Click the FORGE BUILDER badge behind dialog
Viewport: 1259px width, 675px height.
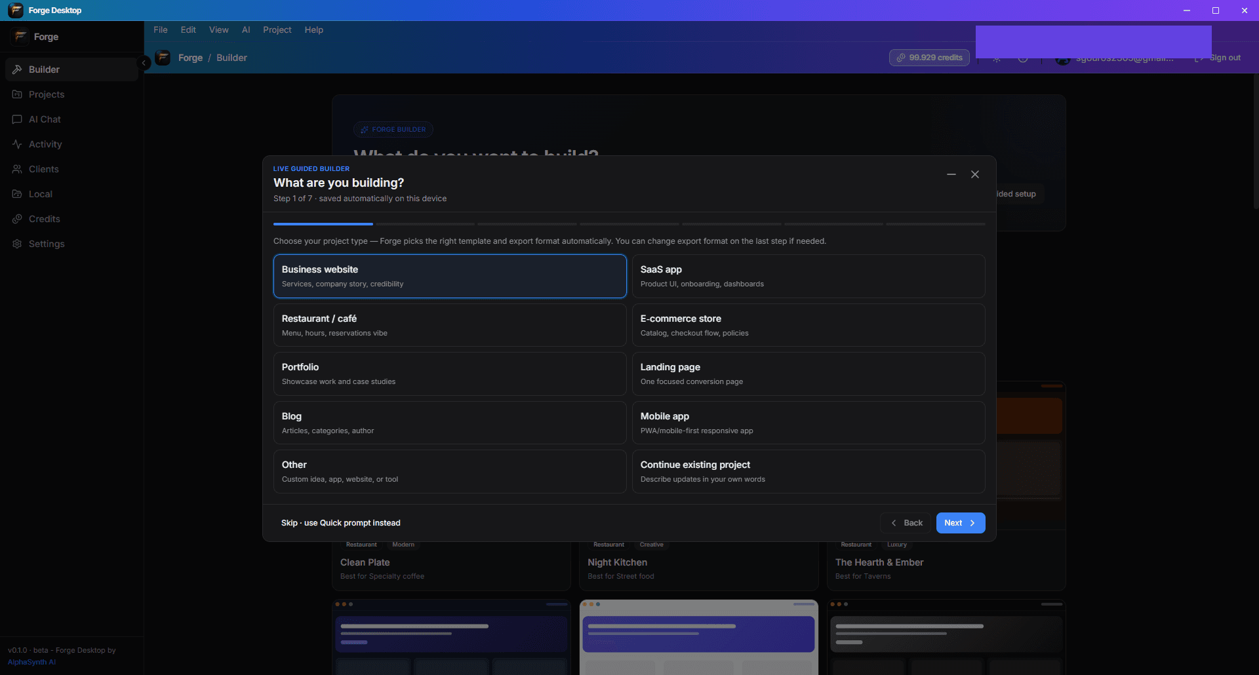tap(393, 129)
